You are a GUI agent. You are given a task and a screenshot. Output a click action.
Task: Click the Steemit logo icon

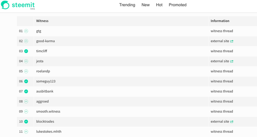5,5
